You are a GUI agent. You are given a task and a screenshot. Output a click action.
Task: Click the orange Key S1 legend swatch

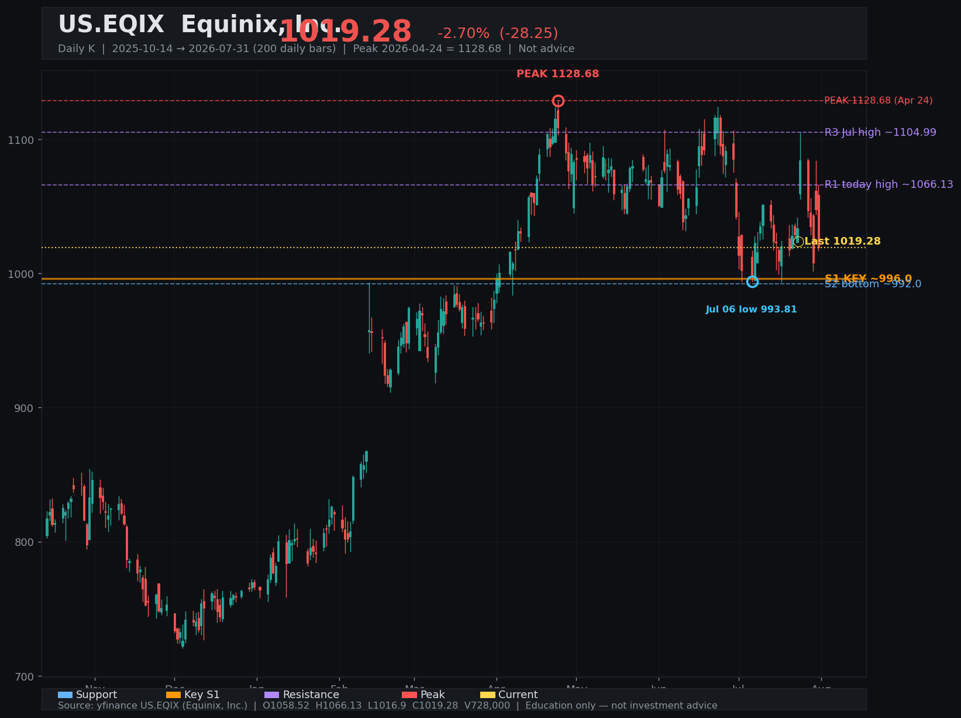(173, 695)
